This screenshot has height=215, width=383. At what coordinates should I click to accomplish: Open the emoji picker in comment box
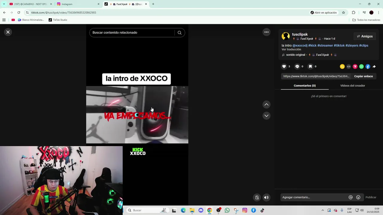point(358,197)
